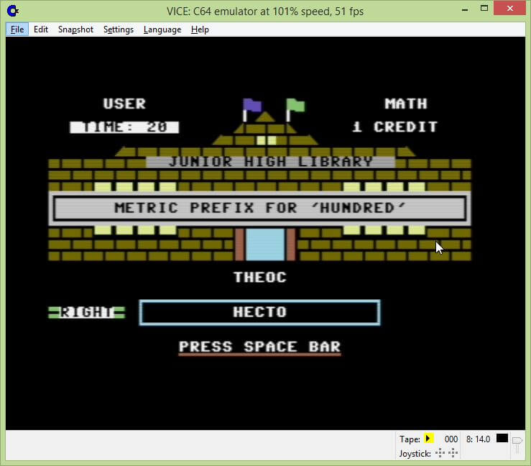Click the RIGHT result label

87,312
